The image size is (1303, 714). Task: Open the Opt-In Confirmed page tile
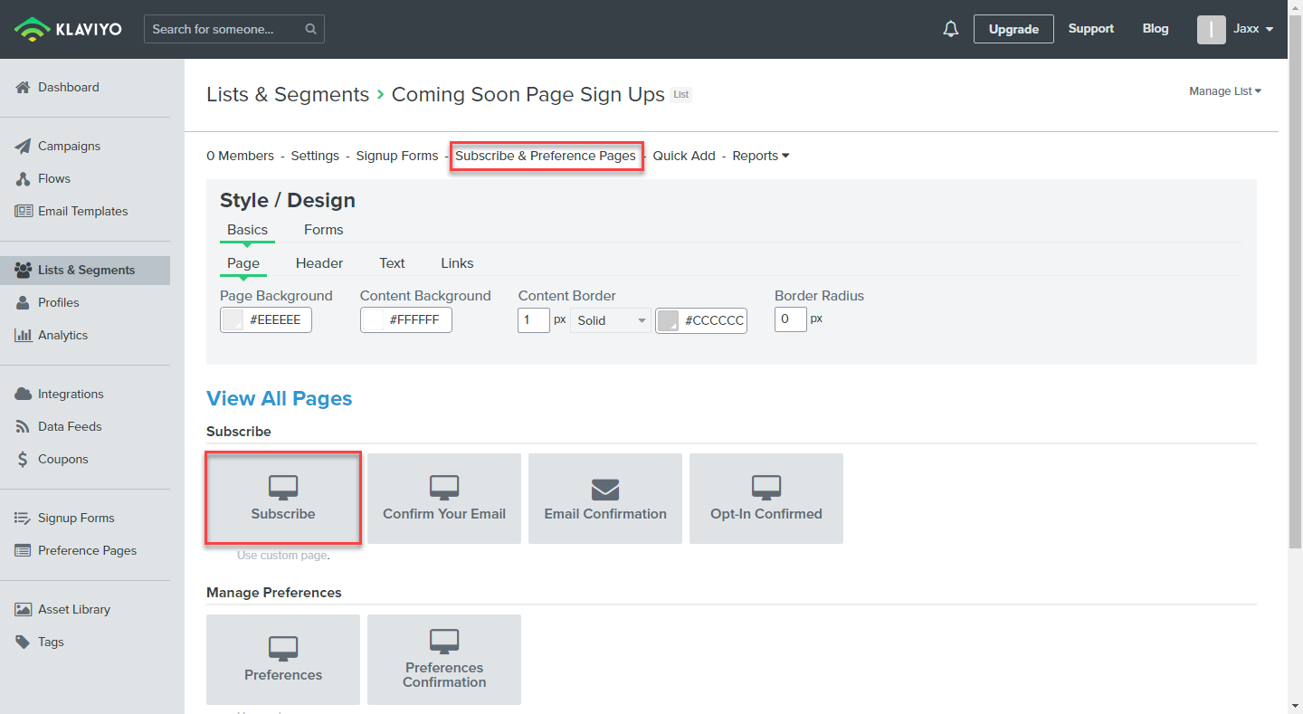[766, 499]
